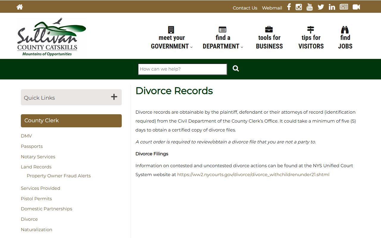381x238 pixels.
Task: Click the building icon above meet your GOVERNMENT
Action: [x=171, y=29]
